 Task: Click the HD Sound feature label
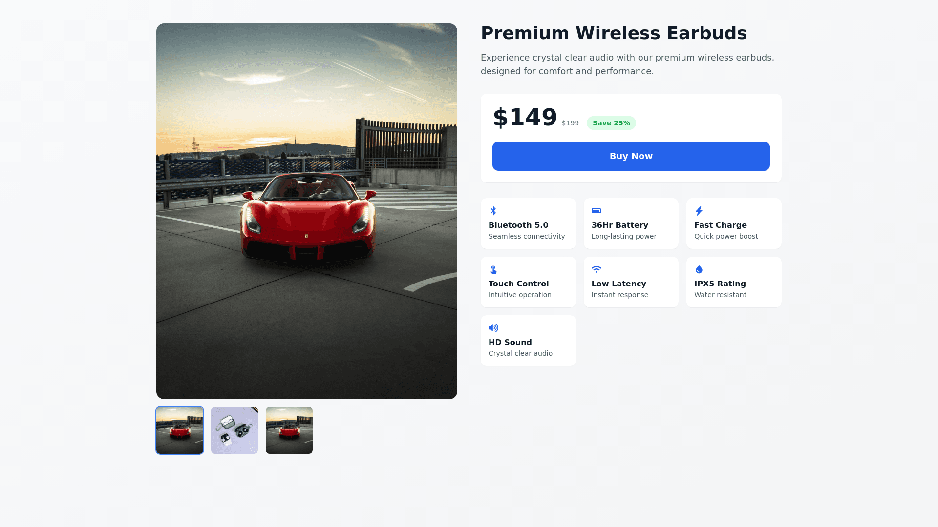pyautogui.click(x=510, y=342)
